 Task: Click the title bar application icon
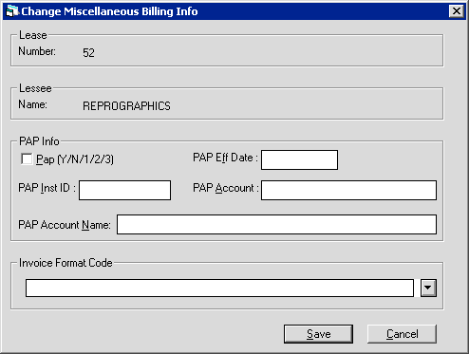(12, 11)
